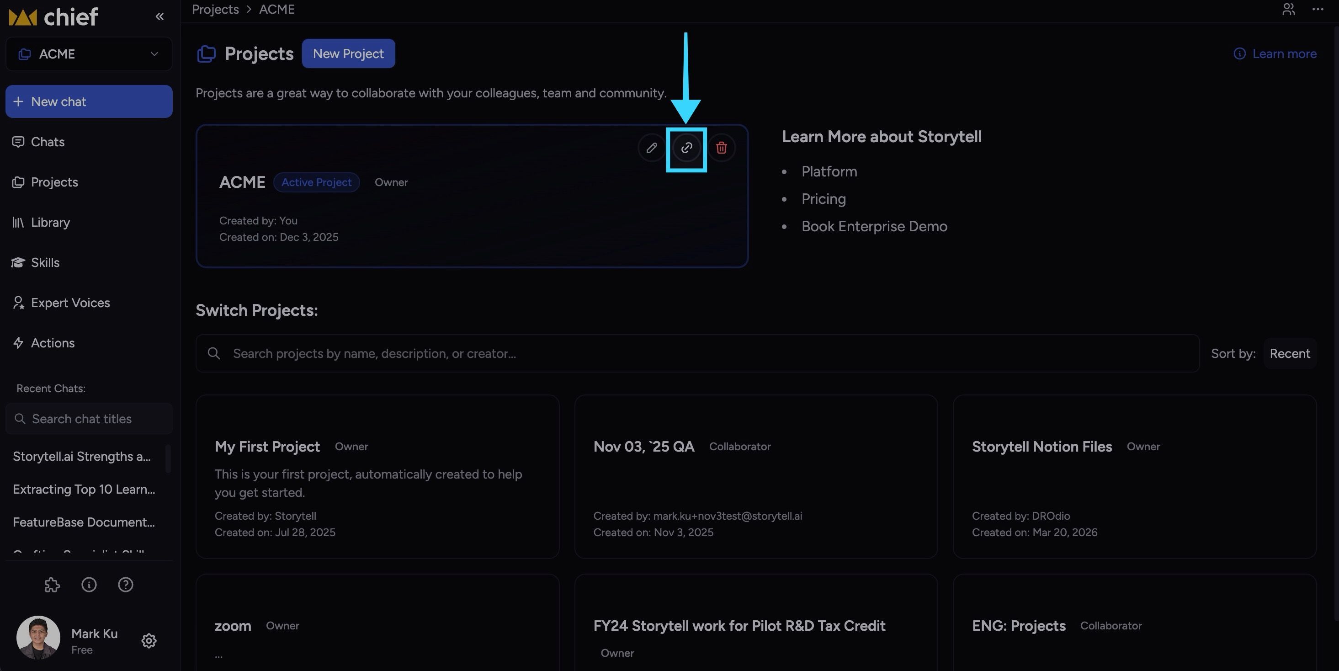Screen dimensions: 1339x671
Task: Click the search projects input field
Action: tap(697, 353)
